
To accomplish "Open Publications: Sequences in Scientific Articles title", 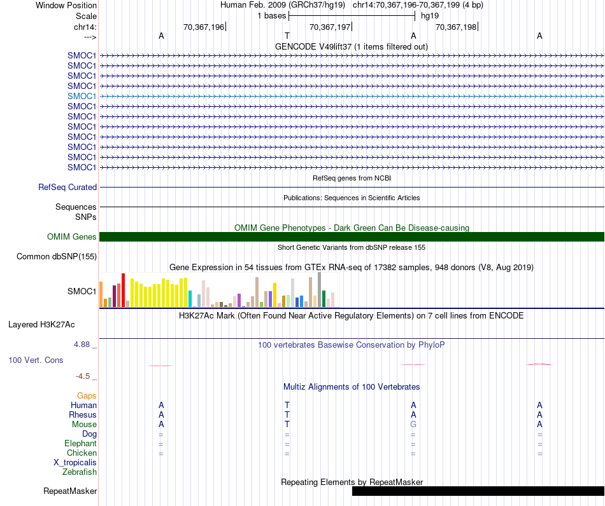I will point(352,198).
